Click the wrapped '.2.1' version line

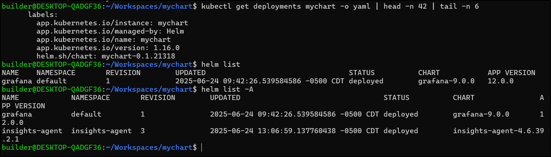click(x=10, y=139)
